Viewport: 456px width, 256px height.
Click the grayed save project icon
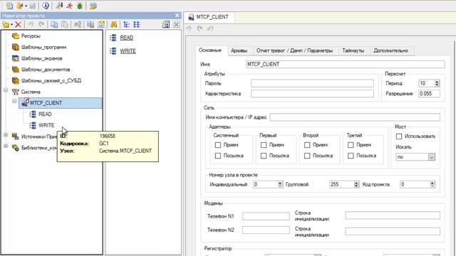tap(33, 6)
